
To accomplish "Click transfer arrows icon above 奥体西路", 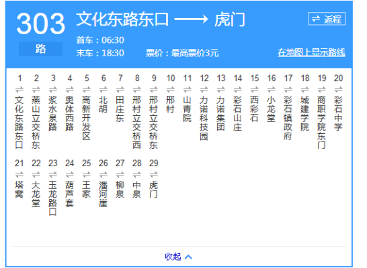I will coord(70,89).
